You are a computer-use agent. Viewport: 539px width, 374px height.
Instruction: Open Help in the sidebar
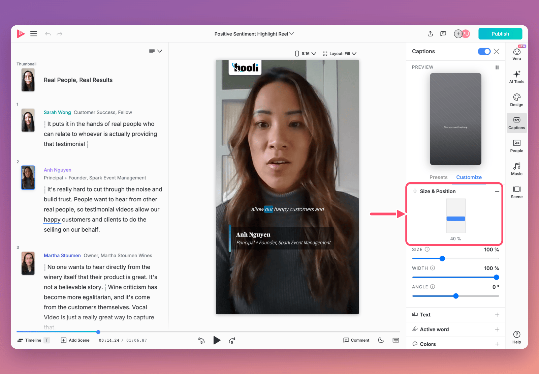coord(517,337)
